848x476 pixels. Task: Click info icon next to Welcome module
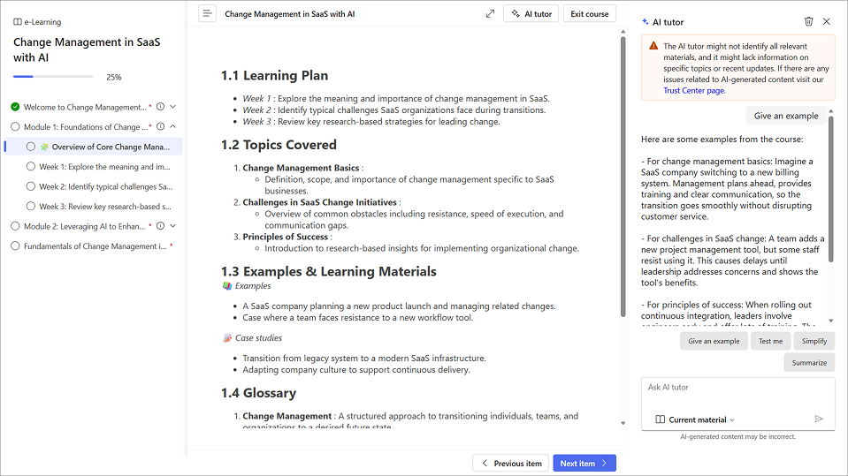point(160,107)
